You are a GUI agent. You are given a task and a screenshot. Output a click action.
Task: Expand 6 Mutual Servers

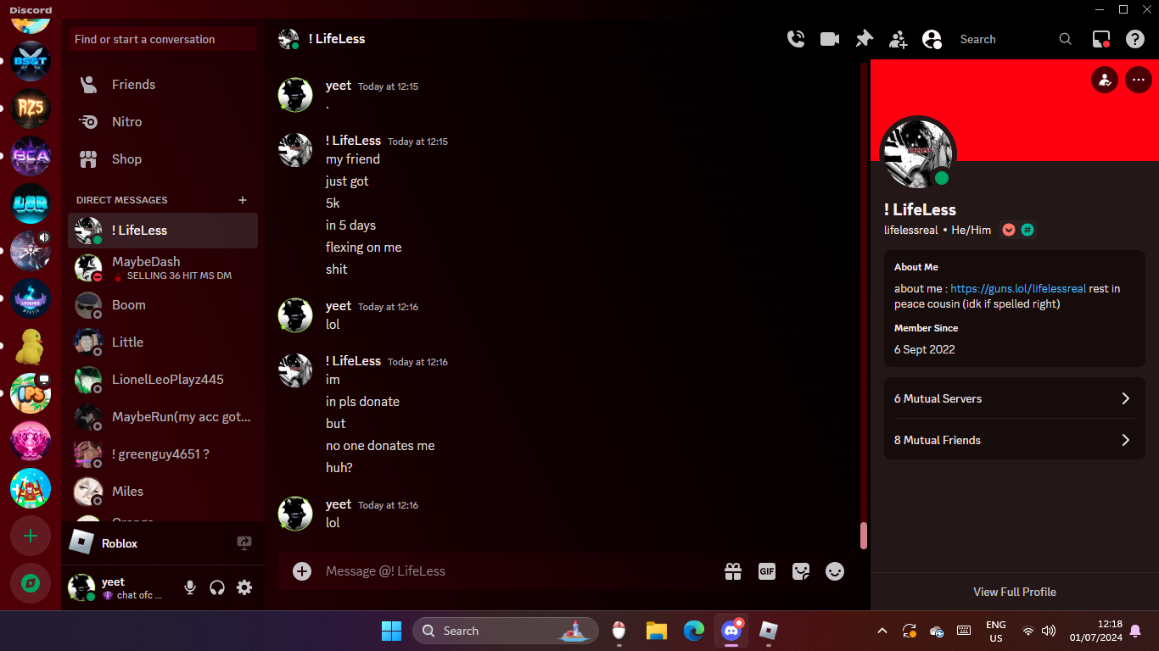pyautogui.click(x=1015, y=398)
